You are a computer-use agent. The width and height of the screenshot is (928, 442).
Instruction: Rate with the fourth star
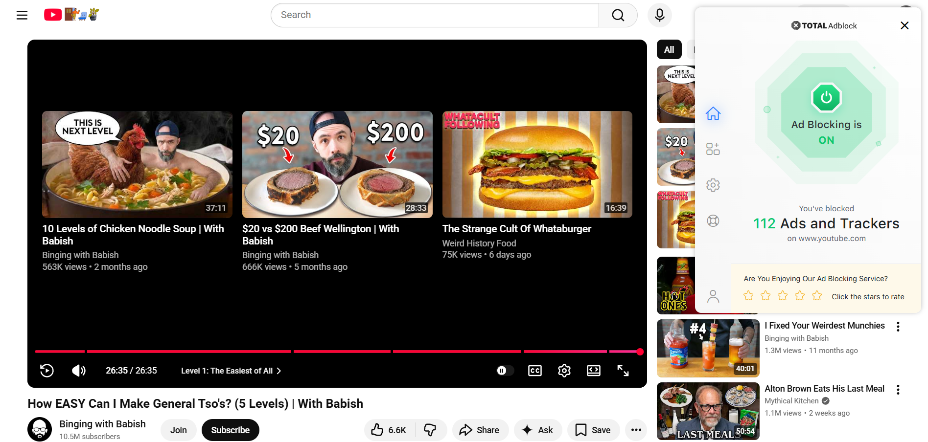pos(800,296)
